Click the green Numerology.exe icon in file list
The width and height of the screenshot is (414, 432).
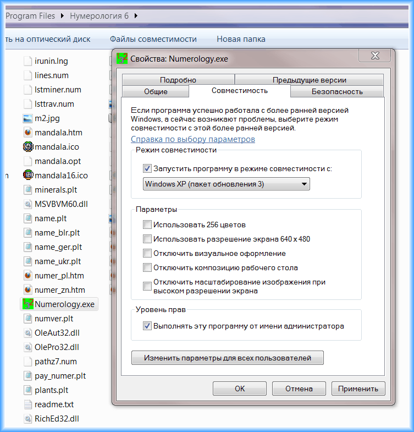[x=28, y=304]
